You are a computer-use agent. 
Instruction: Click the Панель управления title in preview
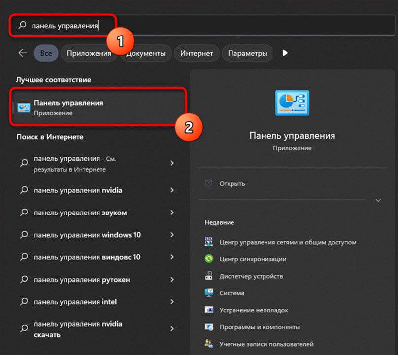292,136
